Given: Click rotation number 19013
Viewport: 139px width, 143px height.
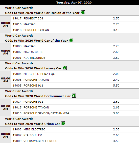Looking at the screenshot, I should click(x=17, y=113).
